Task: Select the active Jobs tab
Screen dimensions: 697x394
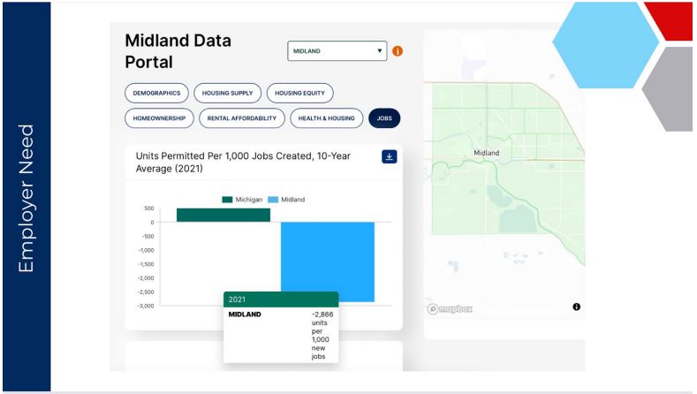Action: coord(384,117)
